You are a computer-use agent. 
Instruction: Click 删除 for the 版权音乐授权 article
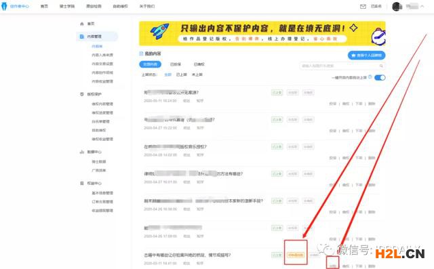pyautogui.click(x=372, y=158)
